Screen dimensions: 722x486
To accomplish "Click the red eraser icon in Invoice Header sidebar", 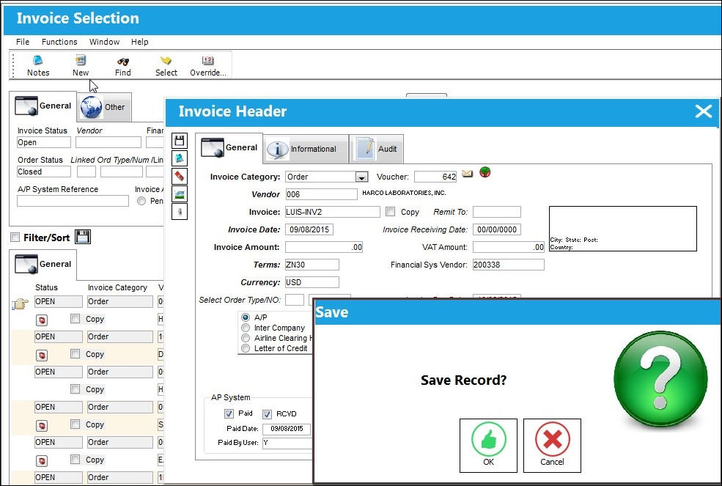I will 180,176.
